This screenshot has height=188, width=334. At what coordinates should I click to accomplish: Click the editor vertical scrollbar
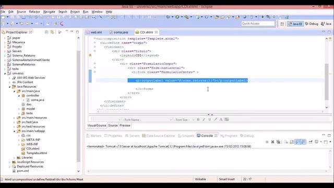pos(327,81)
